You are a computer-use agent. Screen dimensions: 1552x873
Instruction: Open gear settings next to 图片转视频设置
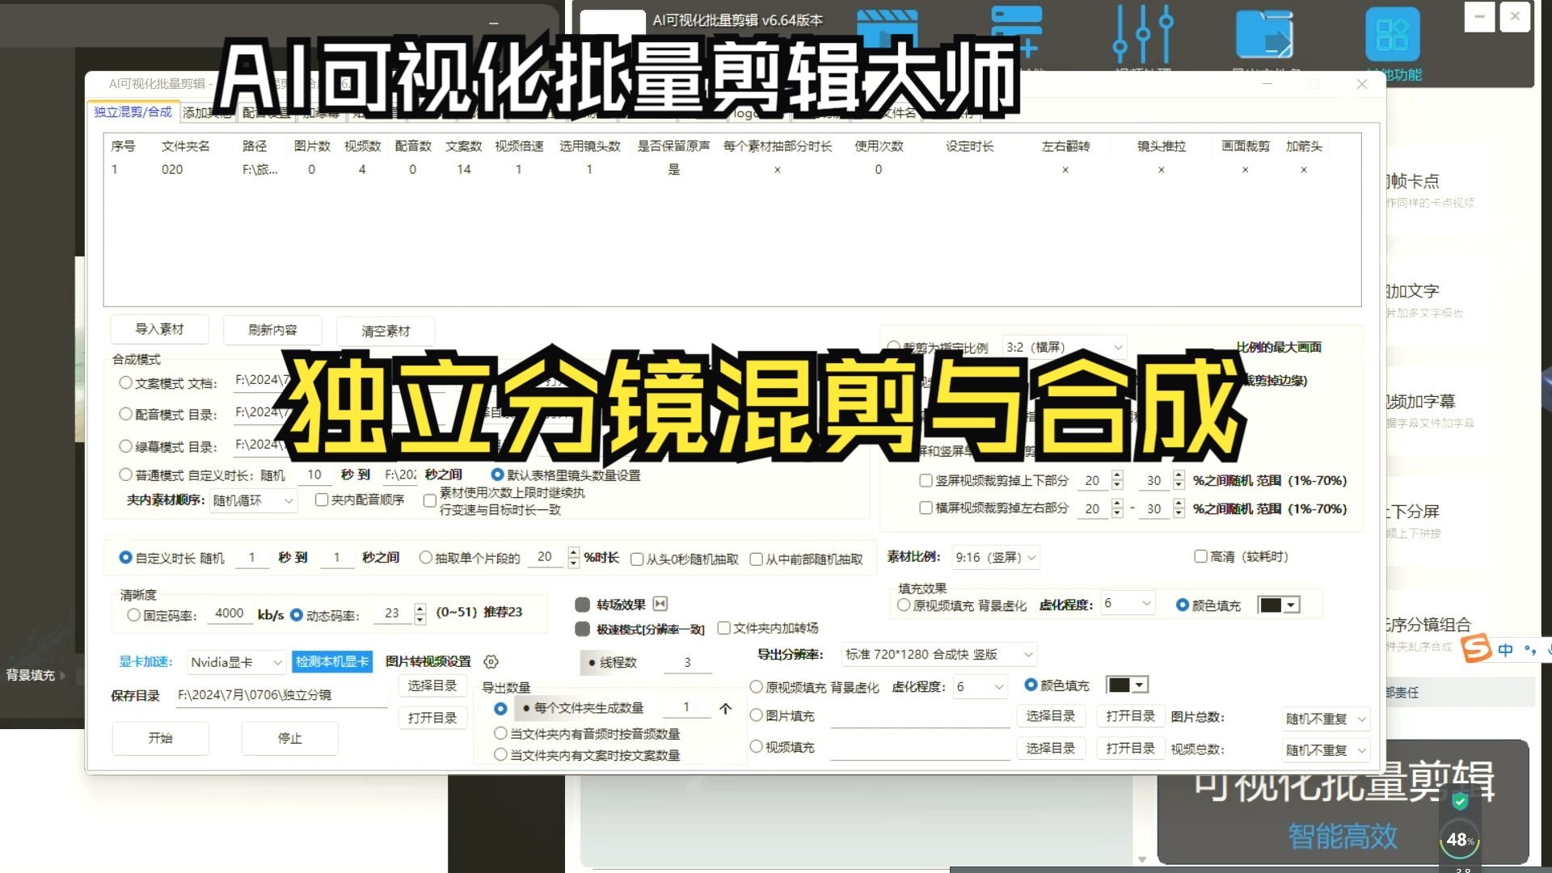coord(491,662)
